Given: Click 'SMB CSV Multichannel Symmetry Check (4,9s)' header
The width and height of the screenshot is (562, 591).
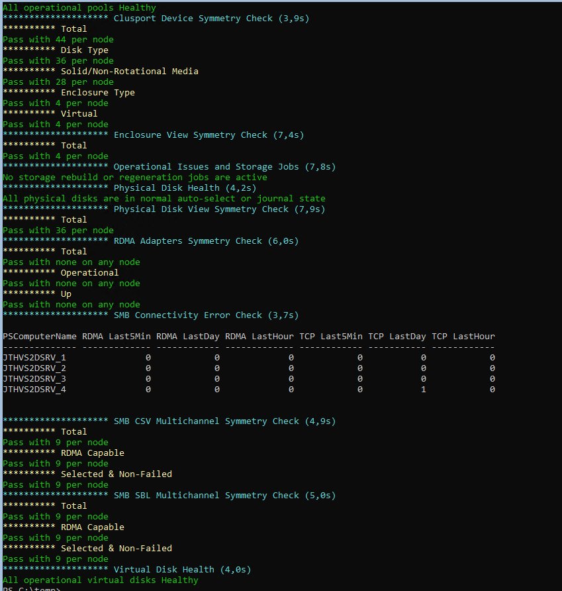Looking at the screenshot, I should pyautogui.click(x=224, y=421).
